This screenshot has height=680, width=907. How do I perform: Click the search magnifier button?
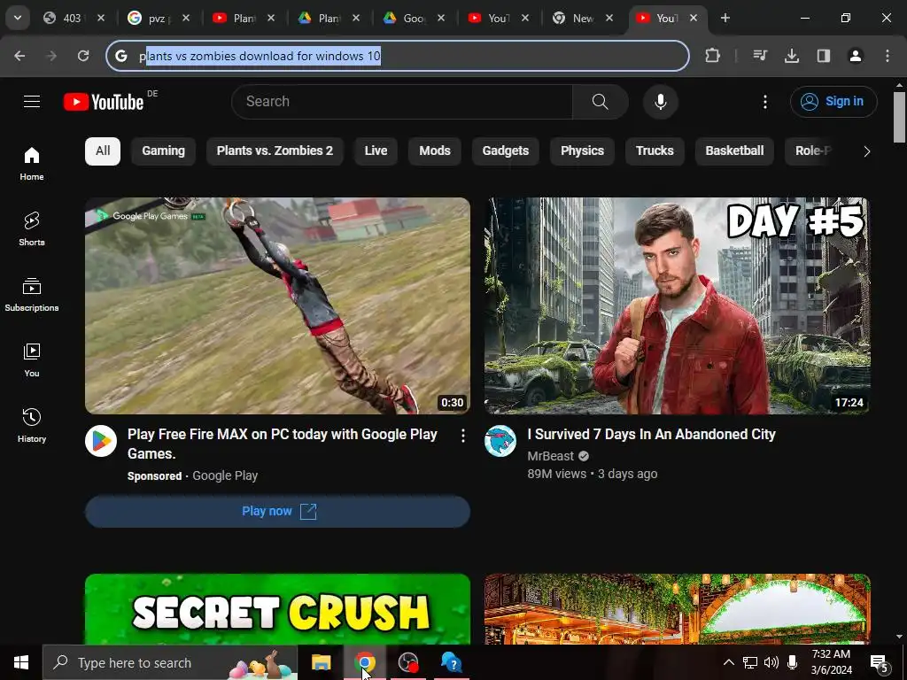tap(600, 102)
